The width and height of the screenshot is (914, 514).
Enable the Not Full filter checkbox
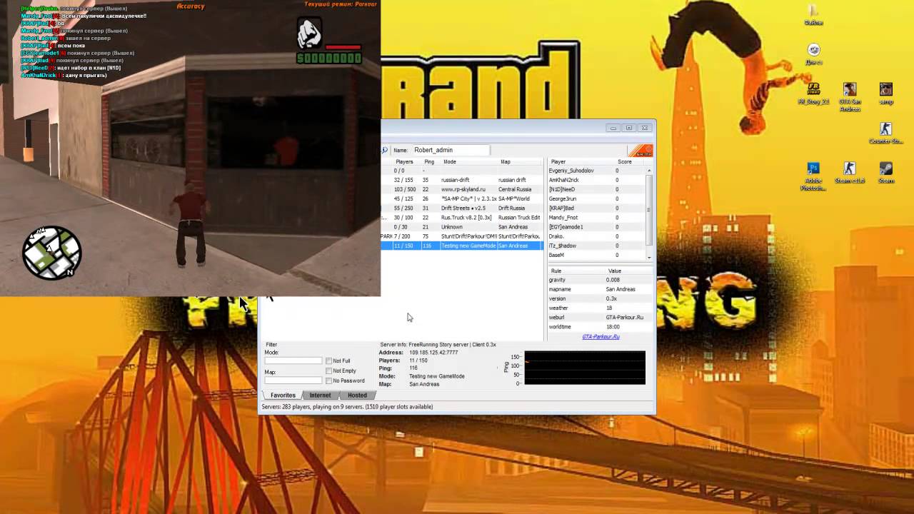(x=328, y=361)
